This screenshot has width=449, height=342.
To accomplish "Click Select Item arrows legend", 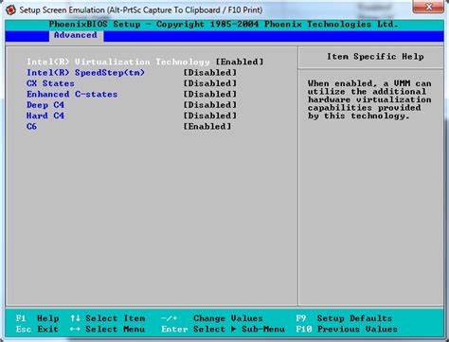I will 108,318.
